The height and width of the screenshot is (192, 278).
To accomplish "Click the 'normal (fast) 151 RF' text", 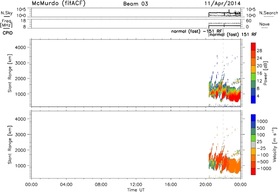I will 233,34.
